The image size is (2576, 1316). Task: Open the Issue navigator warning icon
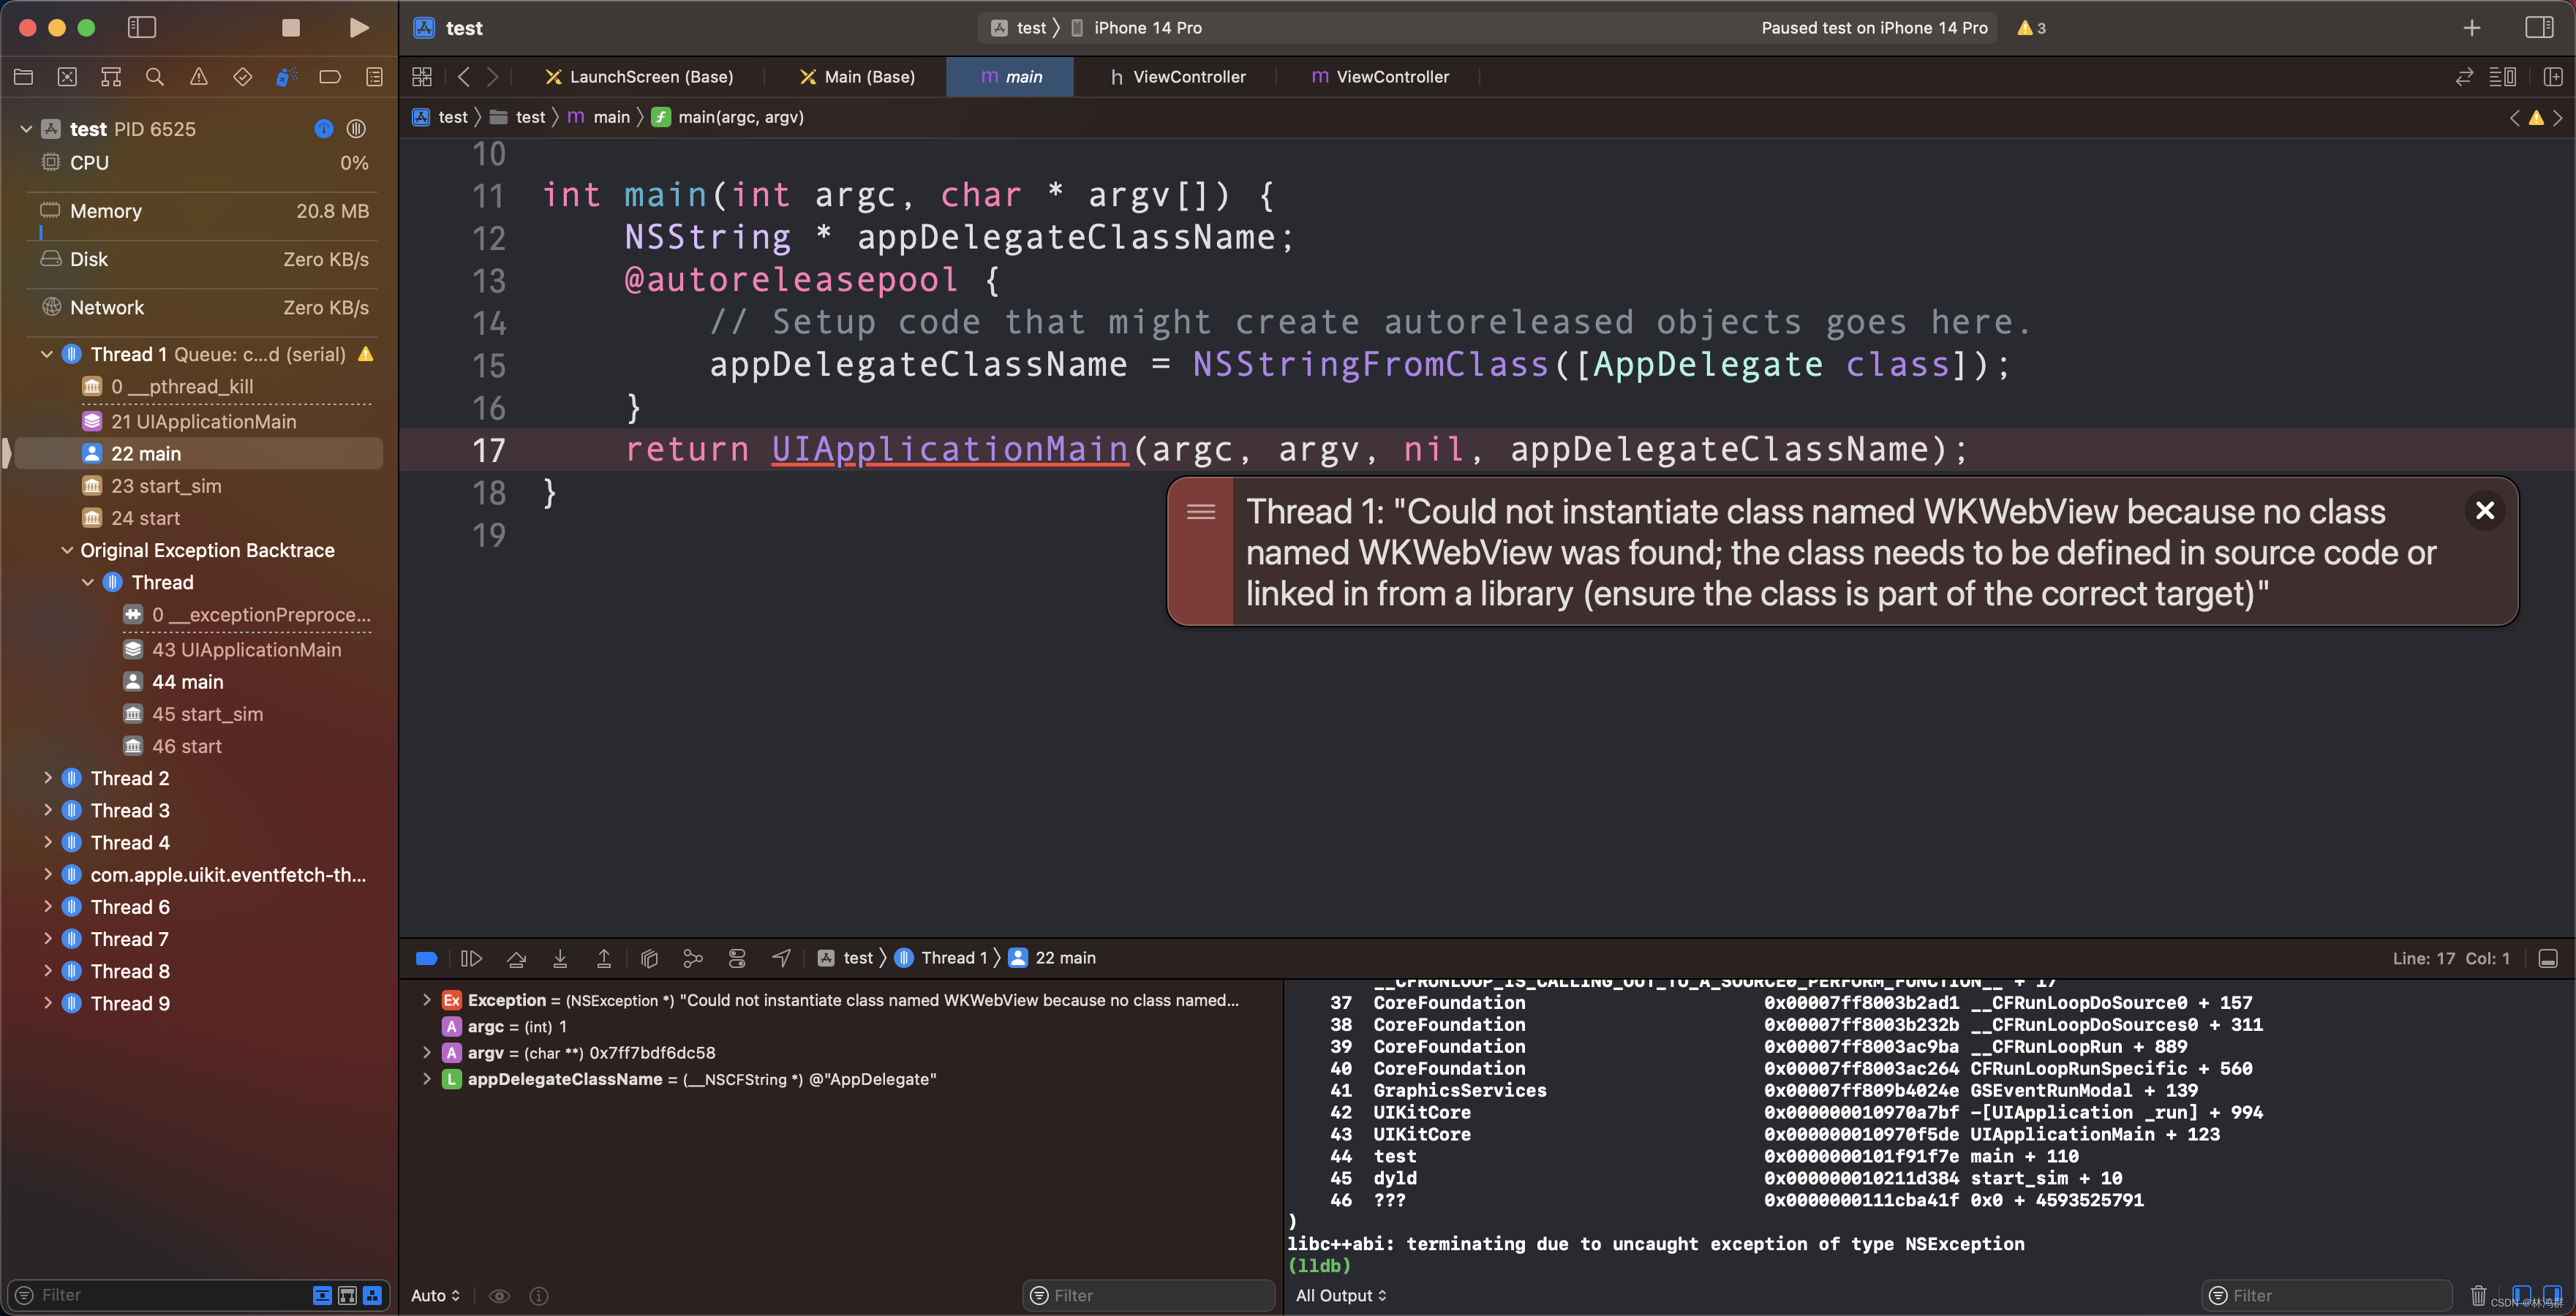click(199, 77)
